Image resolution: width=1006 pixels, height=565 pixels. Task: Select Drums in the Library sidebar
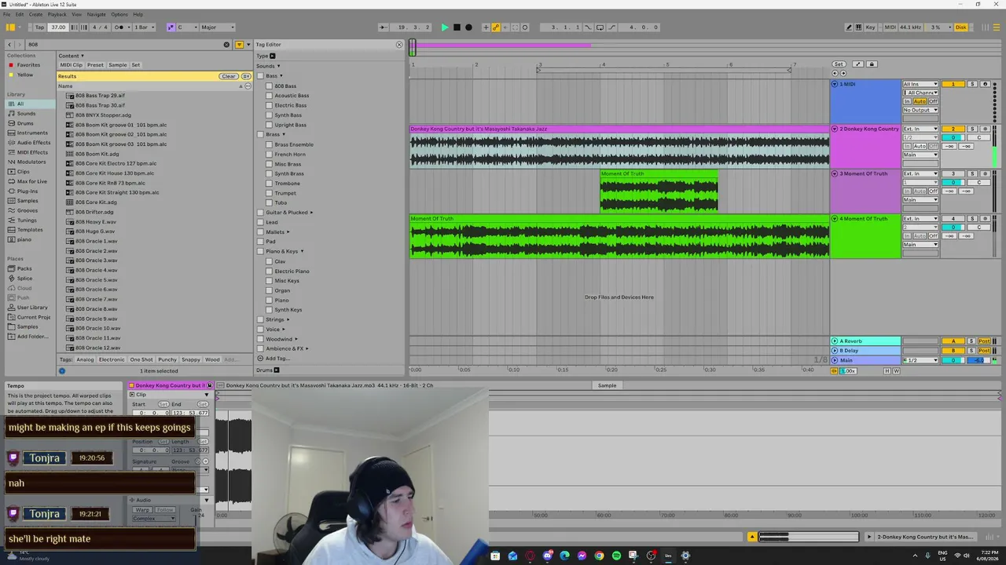[25, 123]
